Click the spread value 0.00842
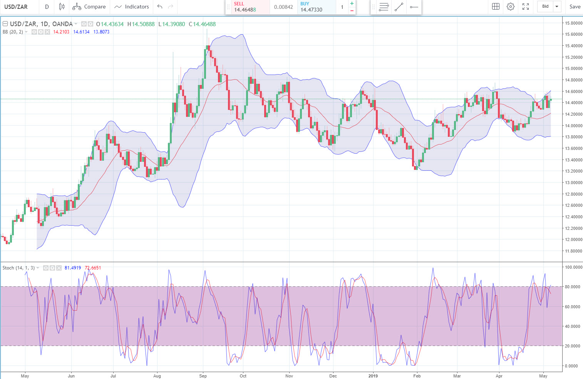 coord(283,7)
